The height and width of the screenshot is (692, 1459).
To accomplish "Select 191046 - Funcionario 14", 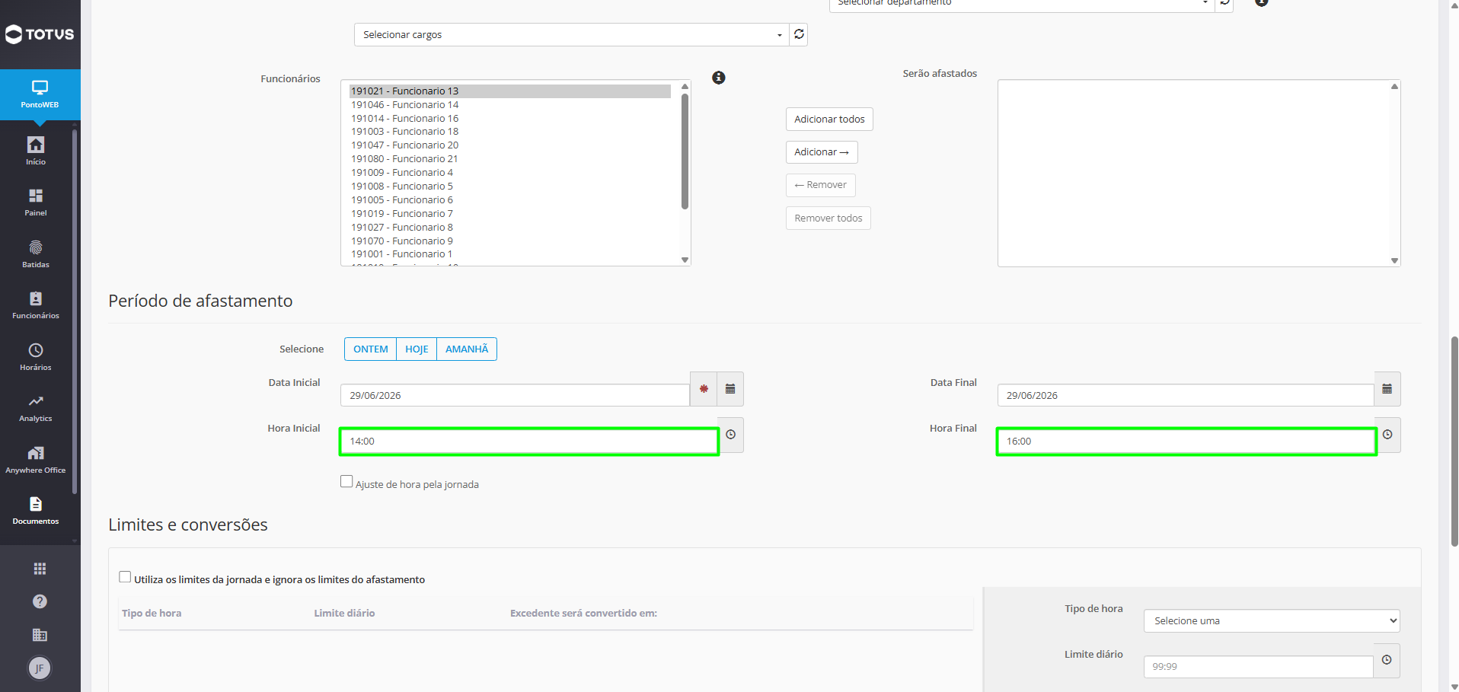I will (x=509, y=105).
